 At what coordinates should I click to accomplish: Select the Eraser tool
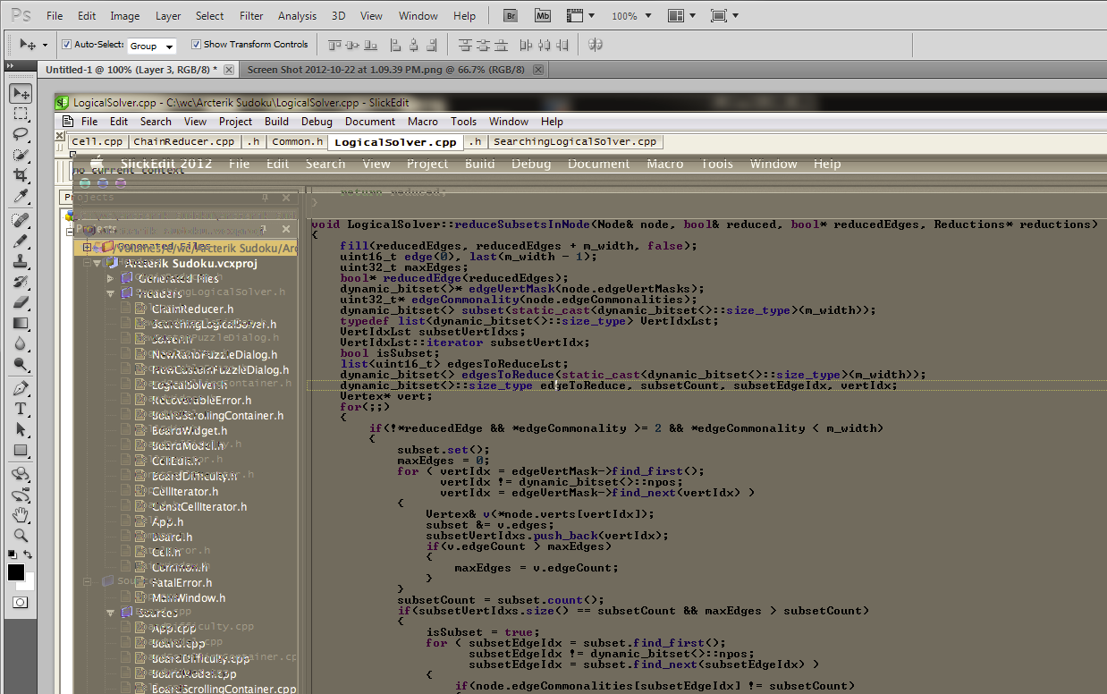click(20, 302)
